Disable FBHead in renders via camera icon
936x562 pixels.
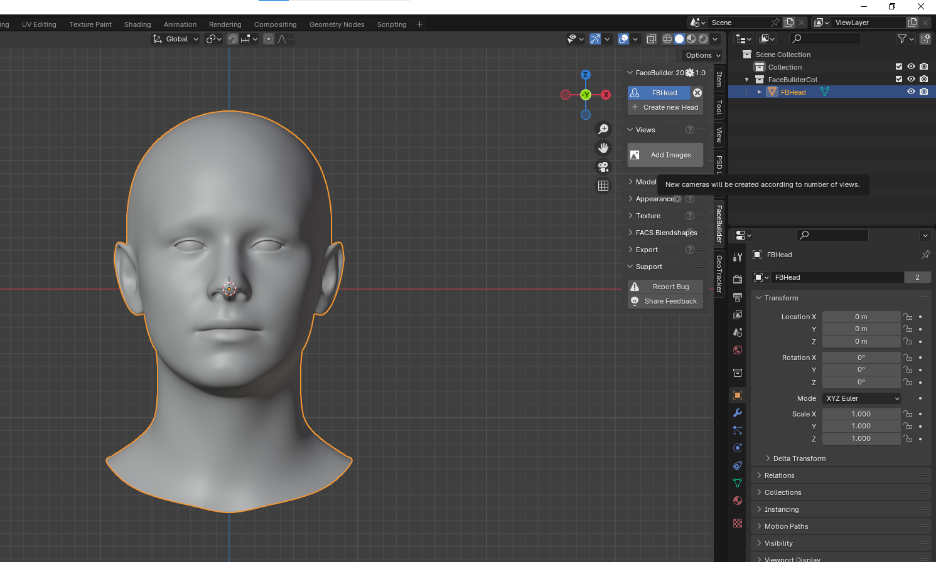tap(924, 92)
